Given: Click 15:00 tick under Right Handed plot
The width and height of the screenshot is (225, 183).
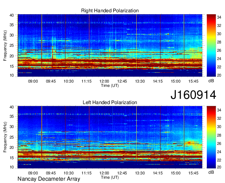Looking at the screenshot, I should (175, 81).
